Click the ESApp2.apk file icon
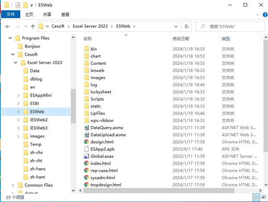The image size is (268, 202). click(87, 149)
